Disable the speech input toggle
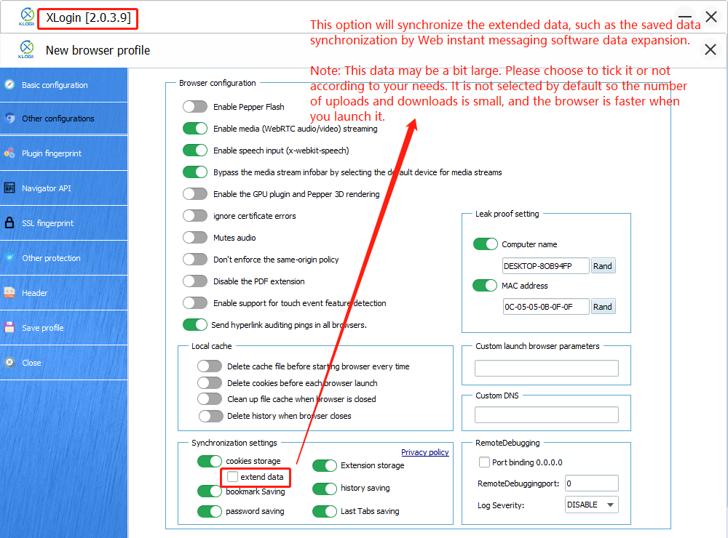Viewport: 728px width, 538px height. (x=195, y=150)
